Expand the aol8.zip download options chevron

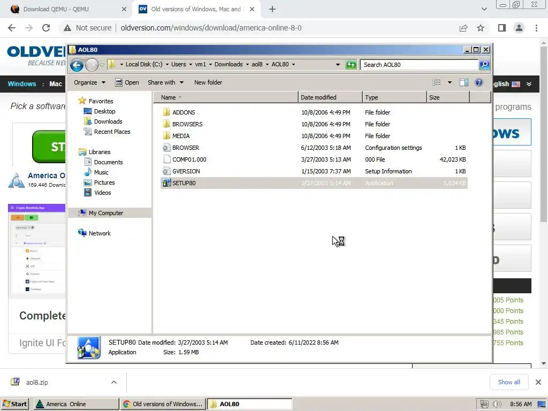pos(114,382)
